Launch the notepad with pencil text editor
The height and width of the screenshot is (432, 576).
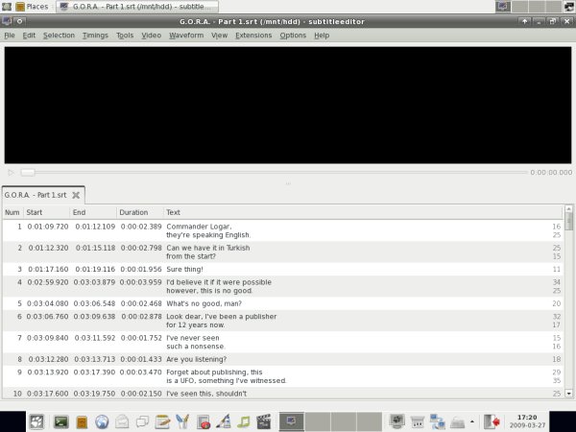162,421
